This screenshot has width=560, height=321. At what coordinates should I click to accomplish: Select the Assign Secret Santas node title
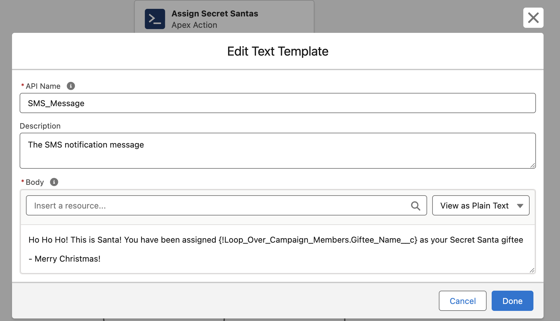click(x=215, y=14)
